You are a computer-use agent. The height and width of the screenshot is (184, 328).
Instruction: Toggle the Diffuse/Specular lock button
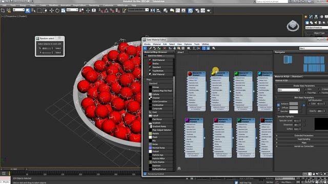[279, 109]
